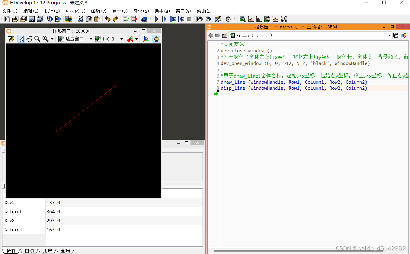The height and width of the screenshot is (254, 410).
Task: Click the Step Into procedure icon
Action: click(173, 19)
